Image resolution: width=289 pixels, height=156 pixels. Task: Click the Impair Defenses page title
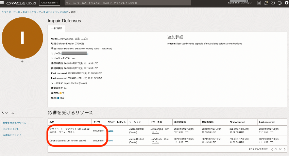64,21
